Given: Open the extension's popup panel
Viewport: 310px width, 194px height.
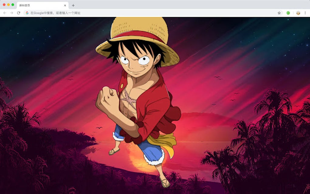Looking at the screenshot, I should pos(288,13).
